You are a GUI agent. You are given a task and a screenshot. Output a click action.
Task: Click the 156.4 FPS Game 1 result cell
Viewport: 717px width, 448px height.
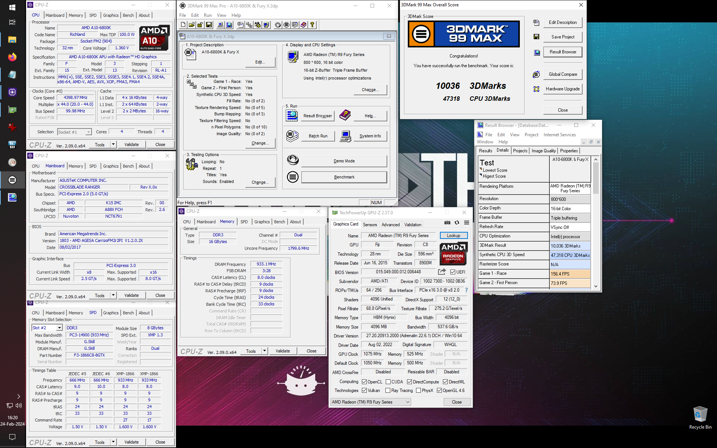pyautogui.click(x=570, y=274)
